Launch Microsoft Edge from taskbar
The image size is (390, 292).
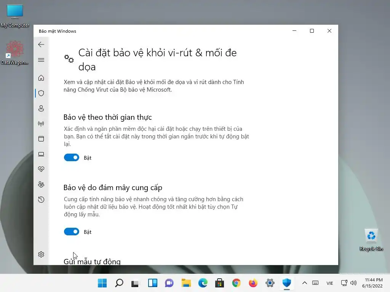pyautogui.click(x=203, y=283)
